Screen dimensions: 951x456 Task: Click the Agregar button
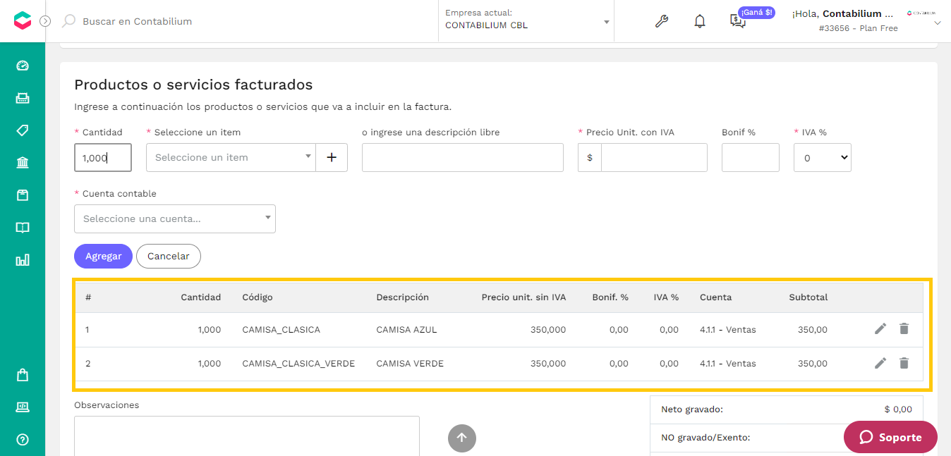103,256
